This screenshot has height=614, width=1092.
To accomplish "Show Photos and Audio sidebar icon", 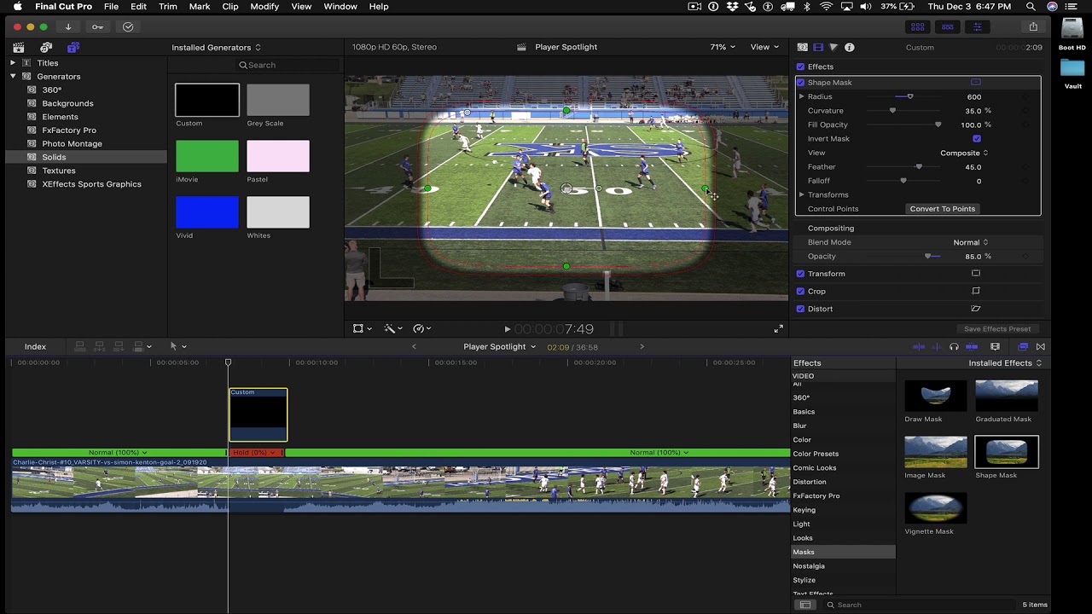I will [x=46, y=48].
